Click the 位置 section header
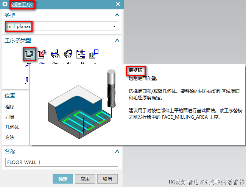 click(10, 96)
